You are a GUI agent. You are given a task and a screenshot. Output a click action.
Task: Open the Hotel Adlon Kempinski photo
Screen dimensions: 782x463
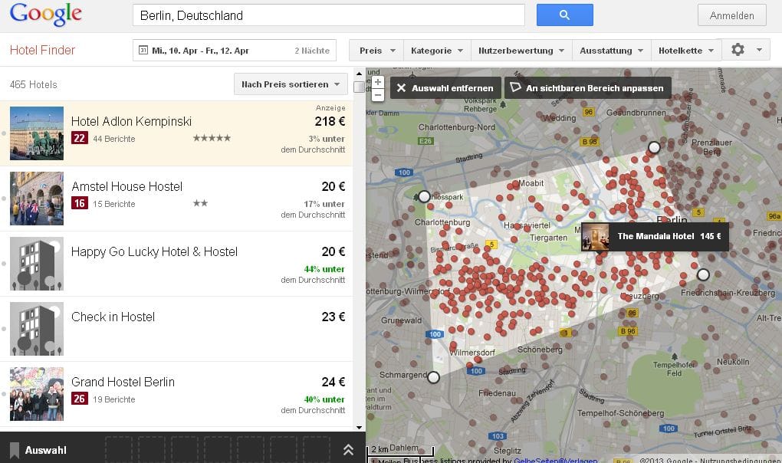(x=37, y=133)
